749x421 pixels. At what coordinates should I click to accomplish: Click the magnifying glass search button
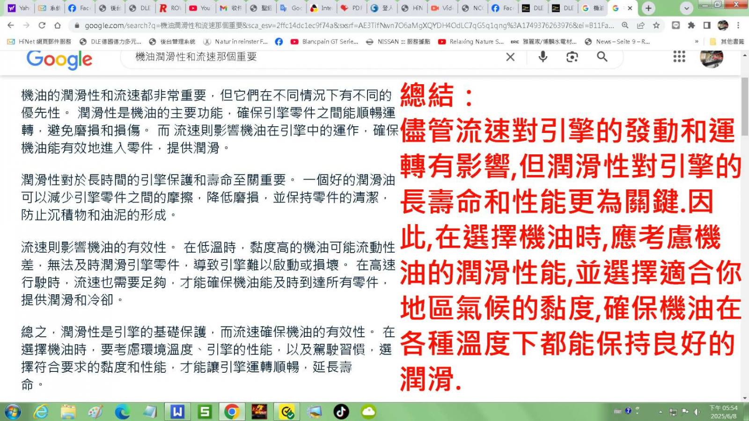coord(602,57)
